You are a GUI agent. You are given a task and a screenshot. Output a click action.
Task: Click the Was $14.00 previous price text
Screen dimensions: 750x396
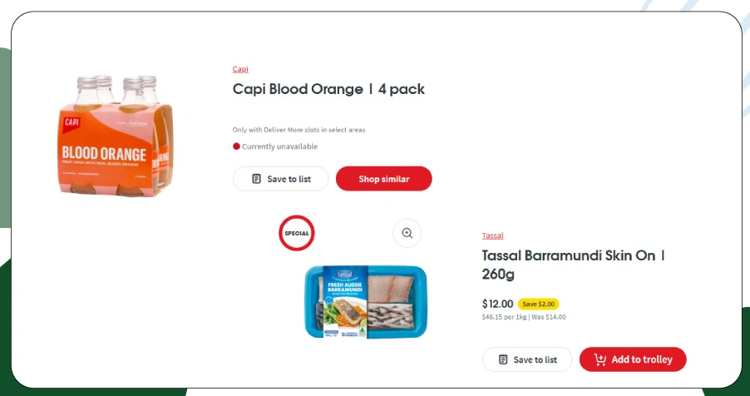tap(549, 317)
